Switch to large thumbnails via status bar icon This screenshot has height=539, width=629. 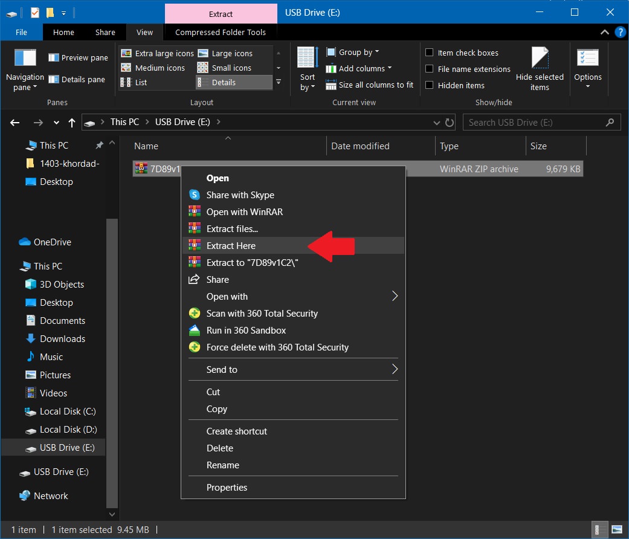pos(616,530)
